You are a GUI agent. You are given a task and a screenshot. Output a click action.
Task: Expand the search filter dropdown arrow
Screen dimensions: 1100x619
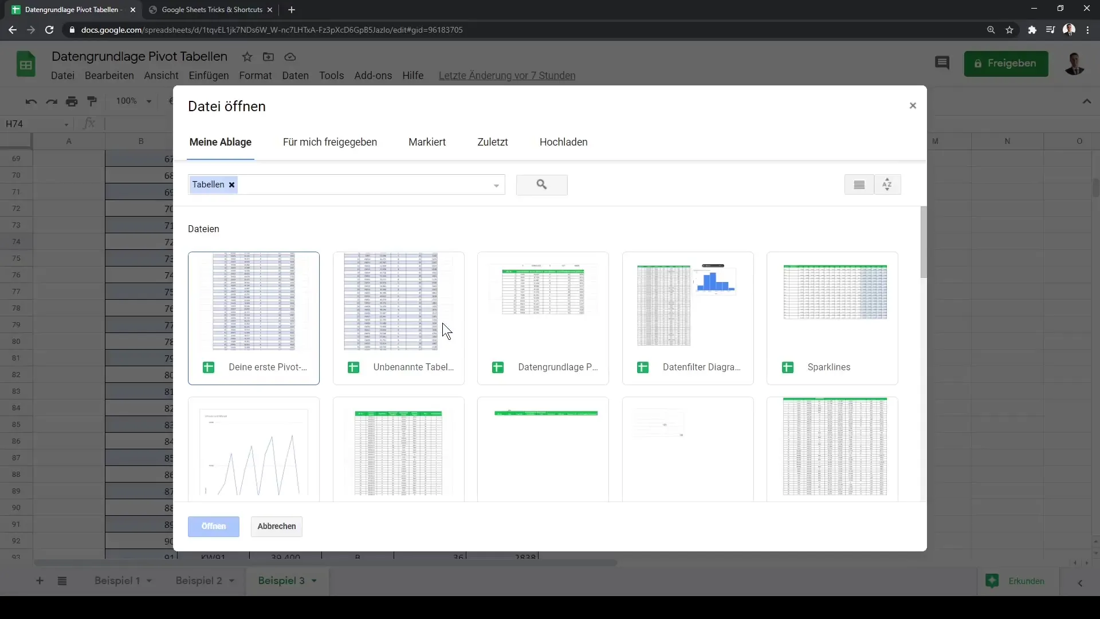496,185
